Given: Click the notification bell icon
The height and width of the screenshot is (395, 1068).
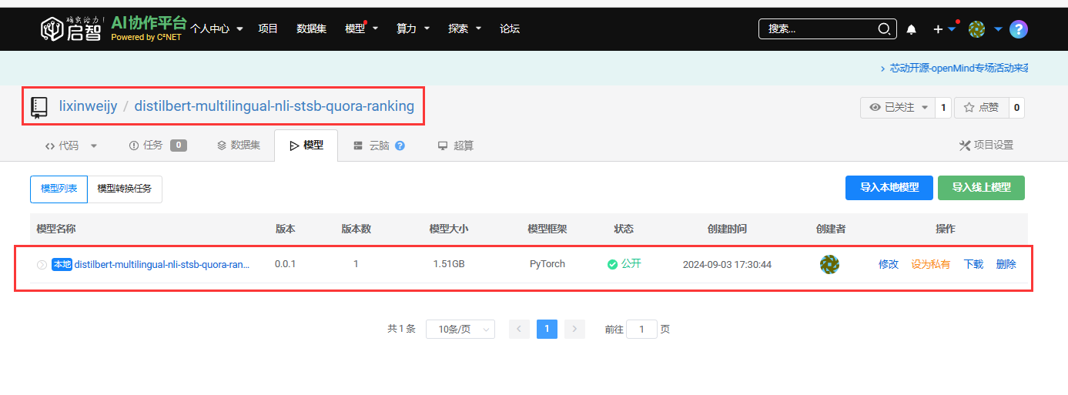Looking at the screenshot, I should point(912,29).
